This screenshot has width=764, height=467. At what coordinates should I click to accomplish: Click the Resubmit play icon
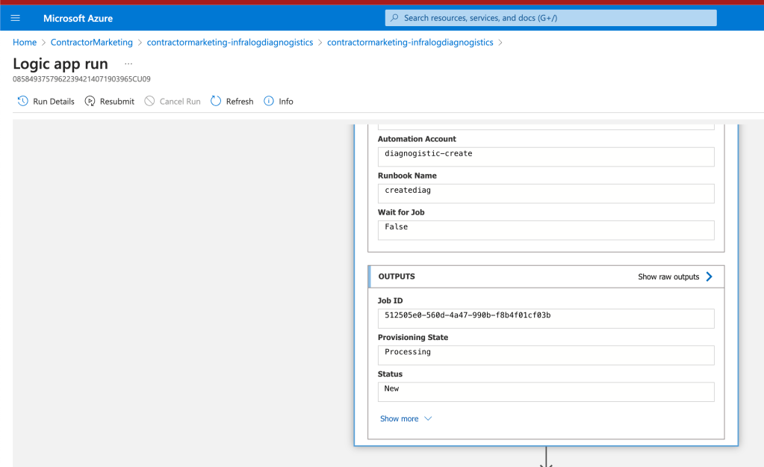tap(90, 101)
